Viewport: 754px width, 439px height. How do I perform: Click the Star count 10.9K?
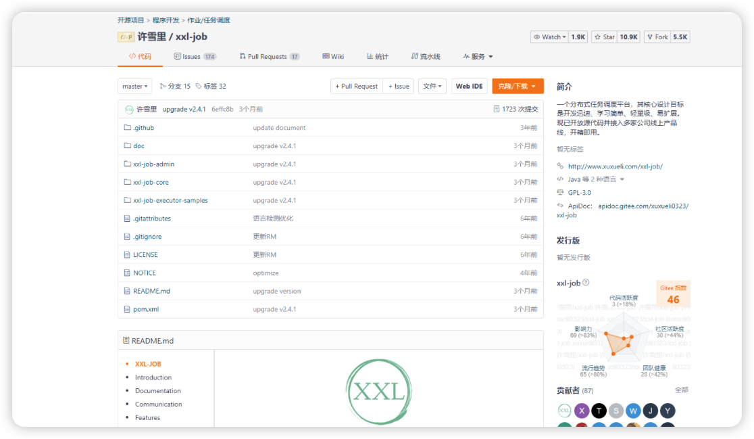[x=628, y=37]
